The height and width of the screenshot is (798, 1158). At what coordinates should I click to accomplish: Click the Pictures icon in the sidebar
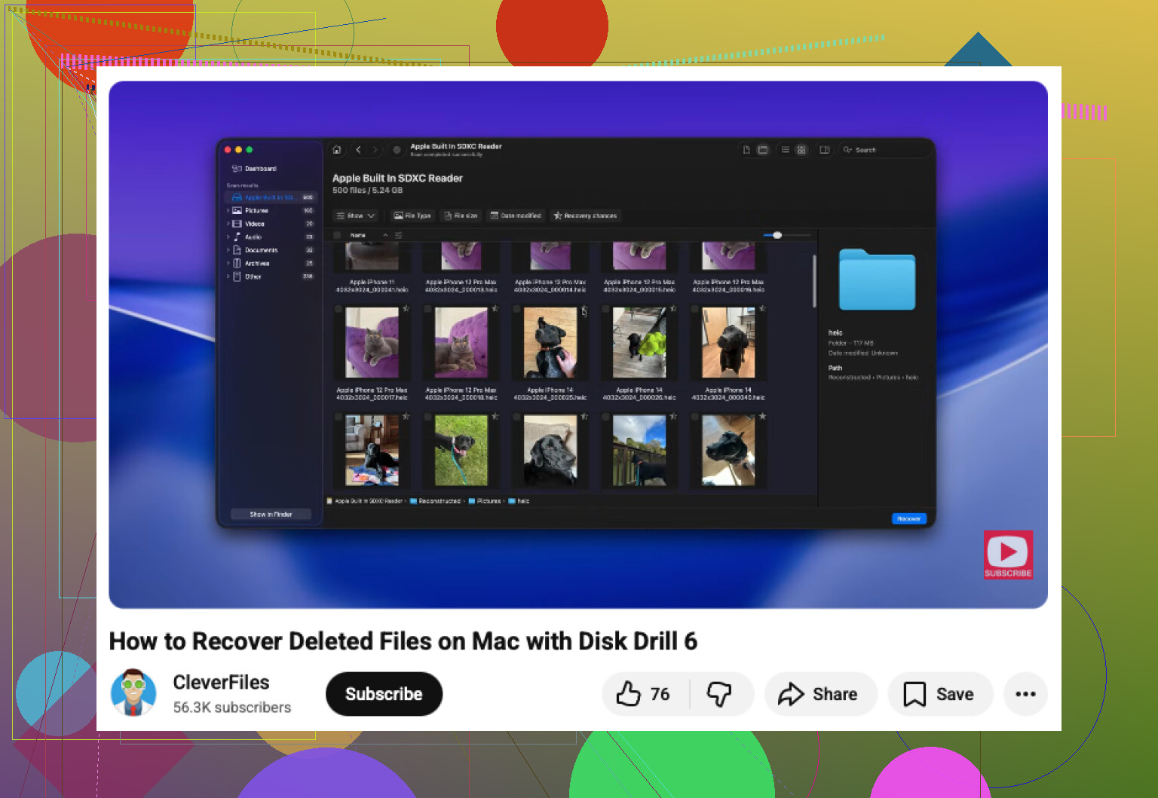pos(237,211)
